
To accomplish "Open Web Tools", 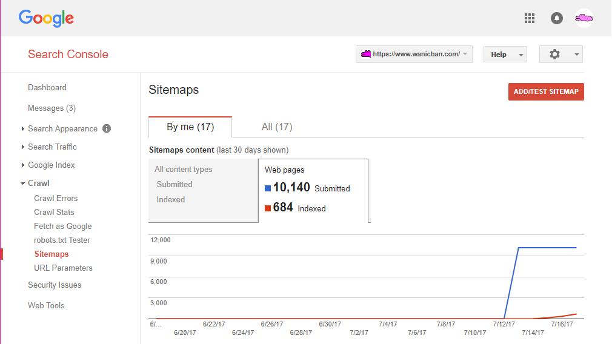I will click(46, 305).
